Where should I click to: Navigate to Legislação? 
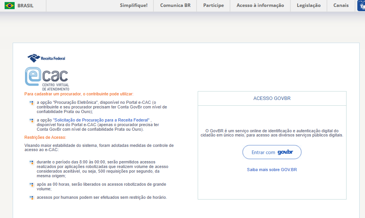tap(309, 5)
